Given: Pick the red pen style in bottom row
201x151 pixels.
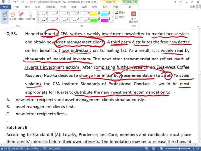Looking at the screenshot, I should (53, 20).
